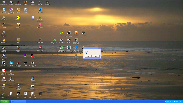Launch the dark wolf medallion shortcut
This screenshot has height=103, width=183.
(x=83, y=33)
